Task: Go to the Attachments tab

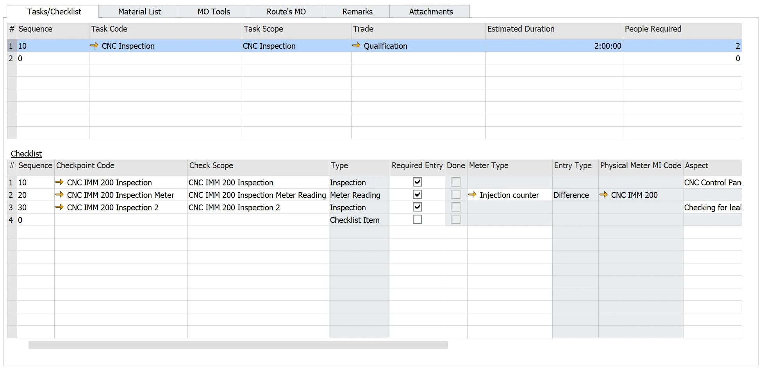Action: click(x=430, y=12)
